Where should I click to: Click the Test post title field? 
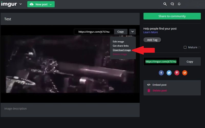[x=70, y=19]
